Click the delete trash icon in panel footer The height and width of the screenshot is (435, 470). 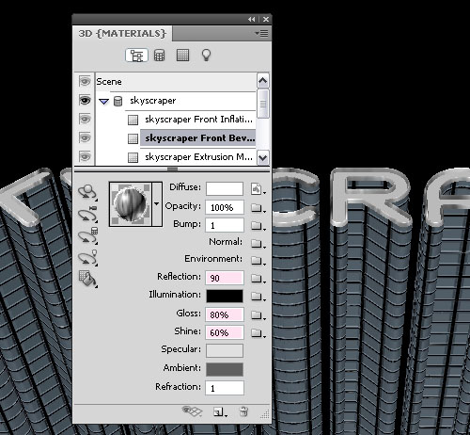coord(243,411)
